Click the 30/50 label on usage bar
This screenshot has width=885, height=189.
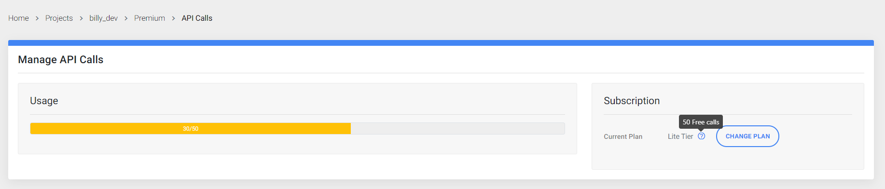coord(191,129)
